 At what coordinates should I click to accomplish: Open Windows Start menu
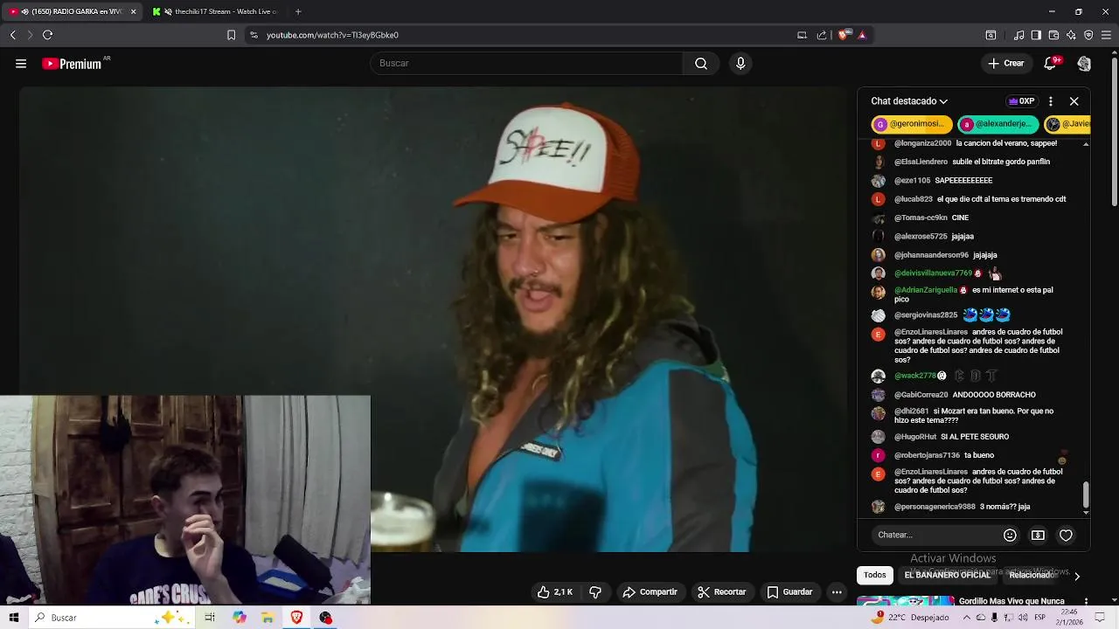click(13, 618)
